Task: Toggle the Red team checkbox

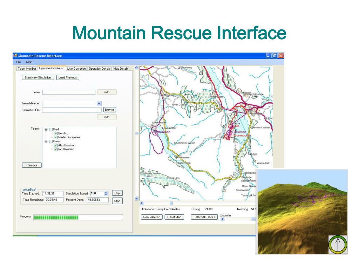Action: tap(50, 130)
